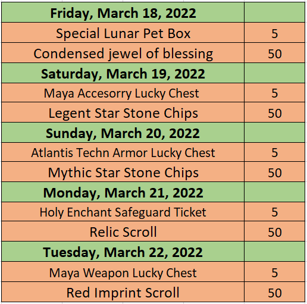Select the Monday, March 21, 2022 header cell

pyautogui.click(x=123, y=192)
